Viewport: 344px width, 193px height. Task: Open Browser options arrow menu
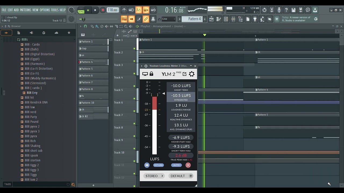pyautogui.click(x=2, y=26)
